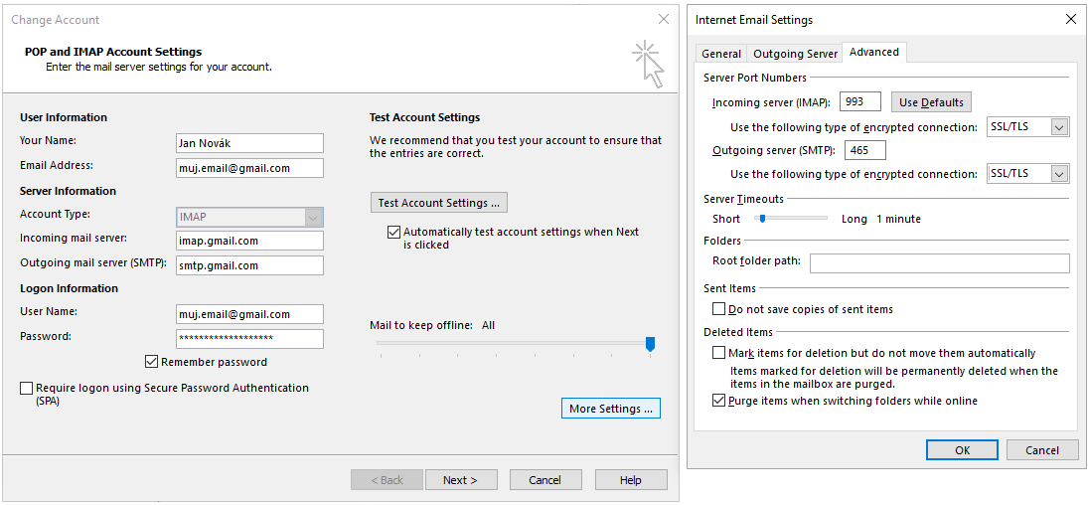This screenshot has width=1088, height=505.
Task: Close the Change Account window
Action: pyautogui.click(x=664, y=20)
